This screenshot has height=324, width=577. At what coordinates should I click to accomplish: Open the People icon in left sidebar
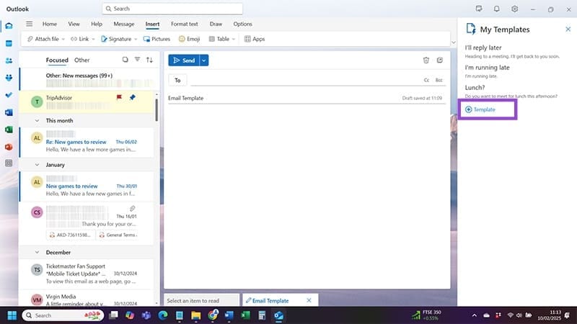tap(9, 60)
